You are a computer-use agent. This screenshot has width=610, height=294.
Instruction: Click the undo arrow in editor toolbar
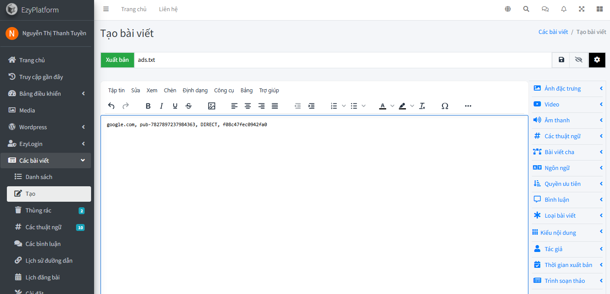111,106
